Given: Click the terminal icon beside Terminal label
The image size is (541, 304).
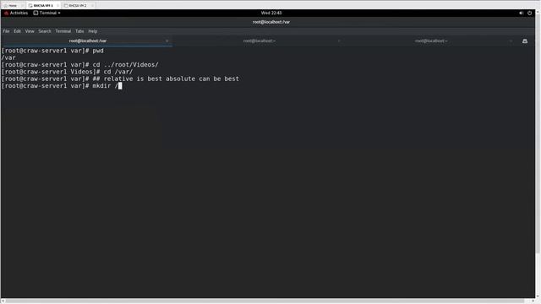Looking at the screenshot, I should tap(36, 13).
